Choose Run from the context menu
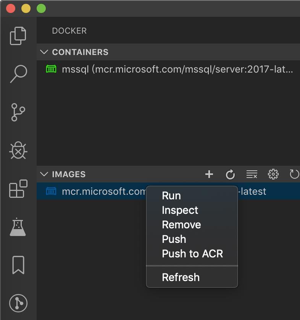 tap(192, 196)
